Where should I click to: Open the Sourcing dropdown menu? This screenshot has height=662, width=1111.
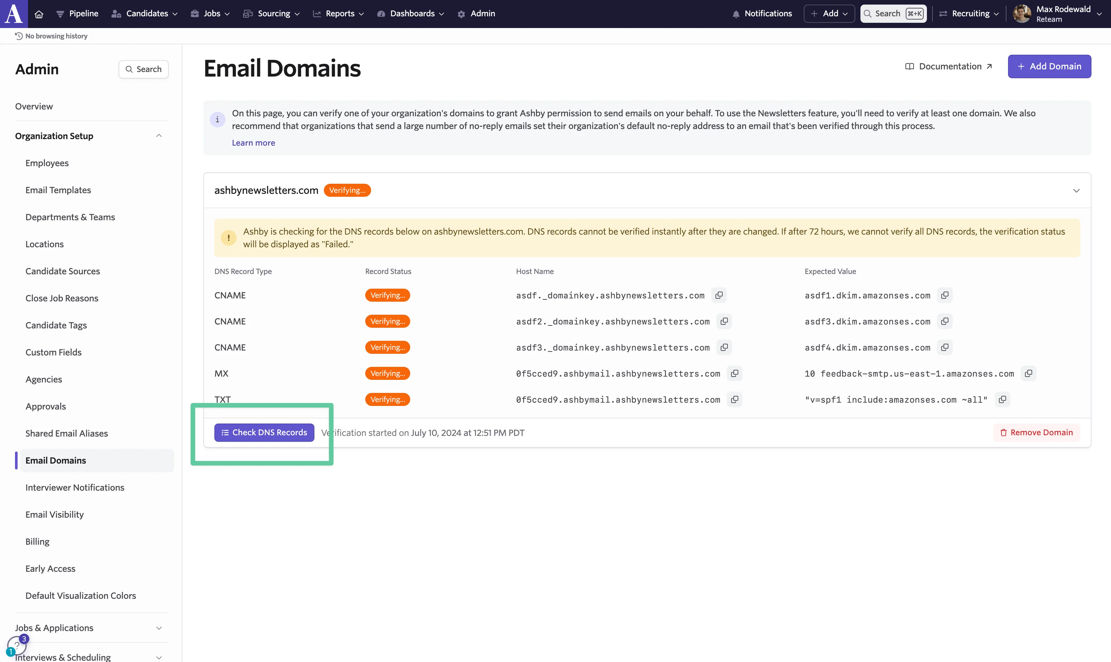tap(271, 14)
